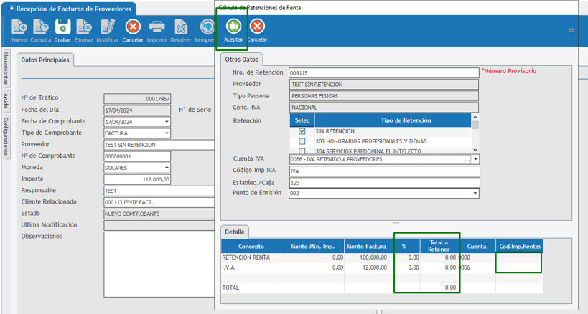The width and height of the screenshot is (588, 314).
Task: Click the Estado field NUEVO COMPROBANTE
Action: coord(159,214)
